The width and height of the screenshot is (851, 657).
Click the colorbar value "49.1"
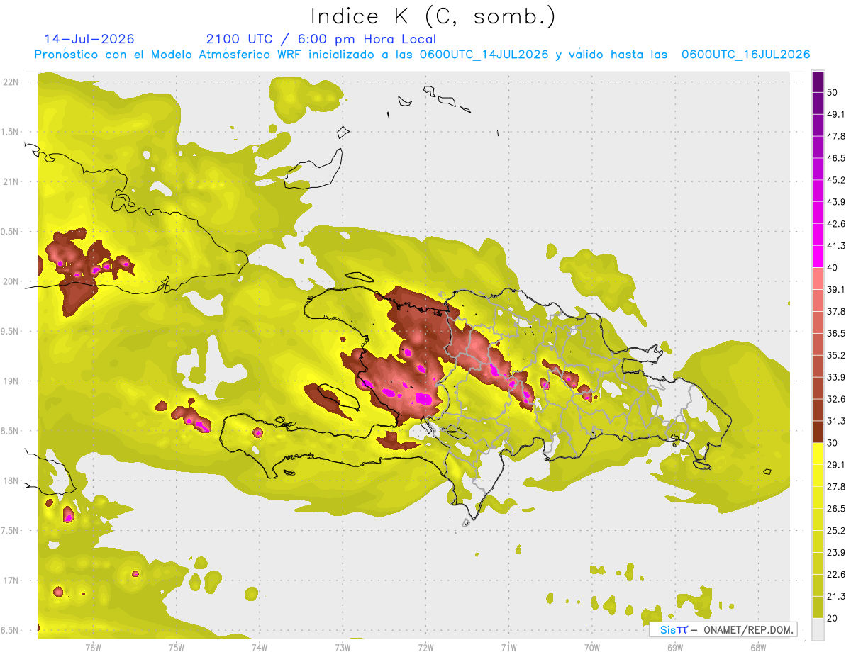[836, 115]
